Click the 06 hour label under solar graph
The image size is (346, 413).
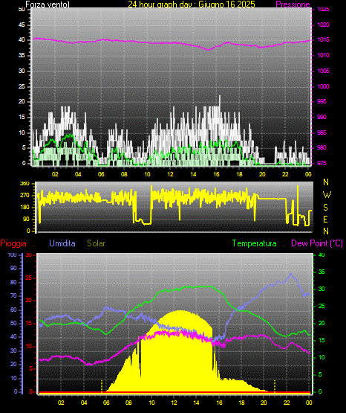(x=106, y=403)
